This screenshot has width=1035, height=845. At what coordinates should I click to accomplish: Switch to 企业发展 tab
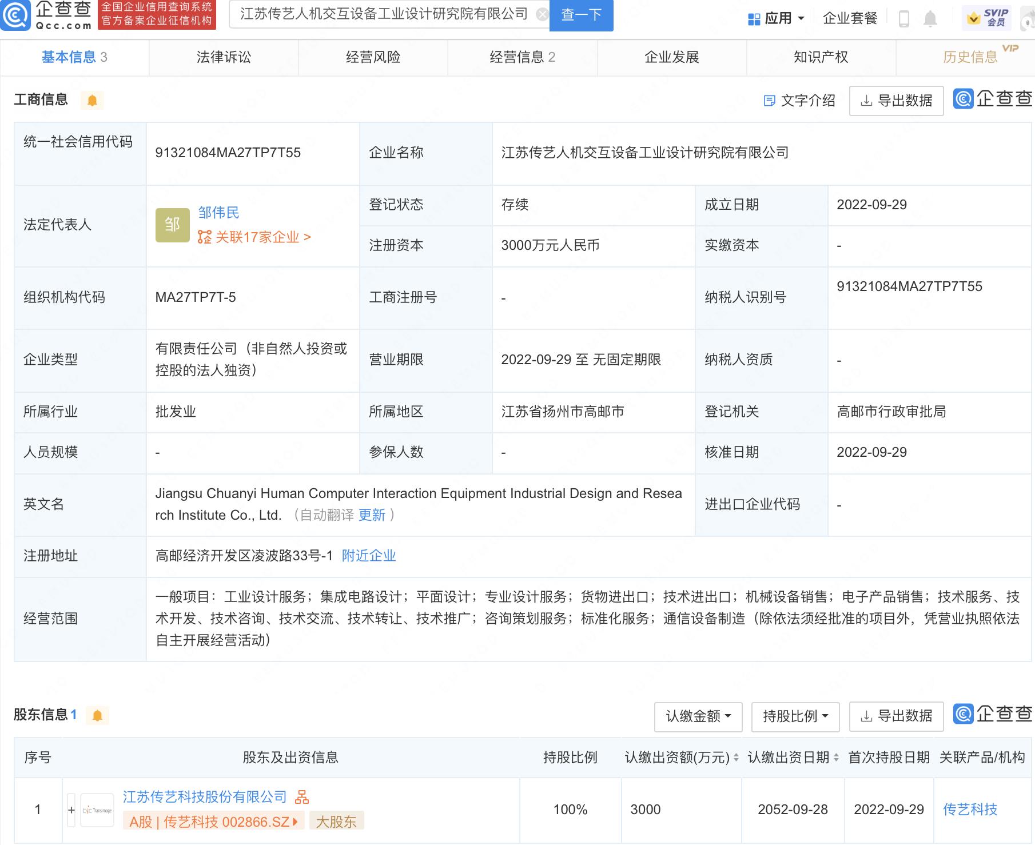[672, 57]
